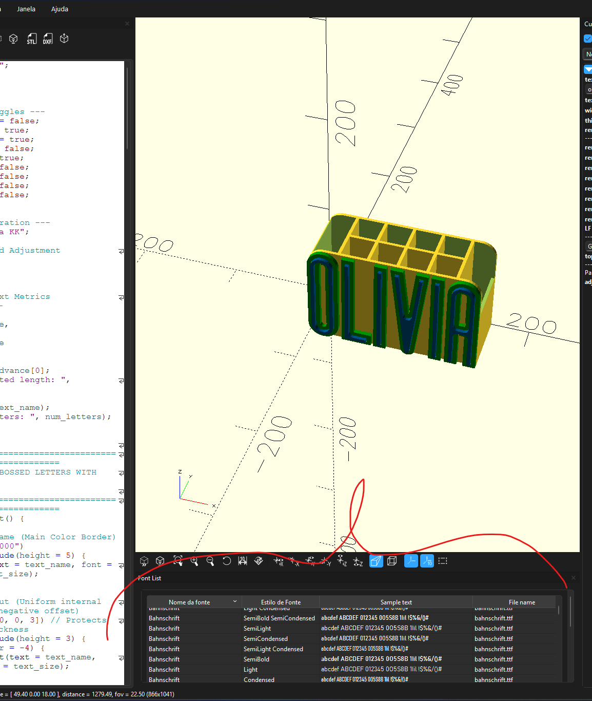This screenshot has height=701, width=592.
Task: Click Bahnschrift name in the SemiLight row
Action: click(x=164, y=629)
